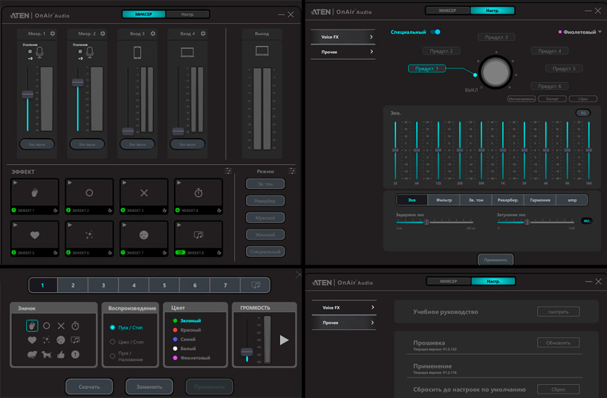
Task: Click the microphone icon in Микр. 1
Action: (x=40, y=52)
